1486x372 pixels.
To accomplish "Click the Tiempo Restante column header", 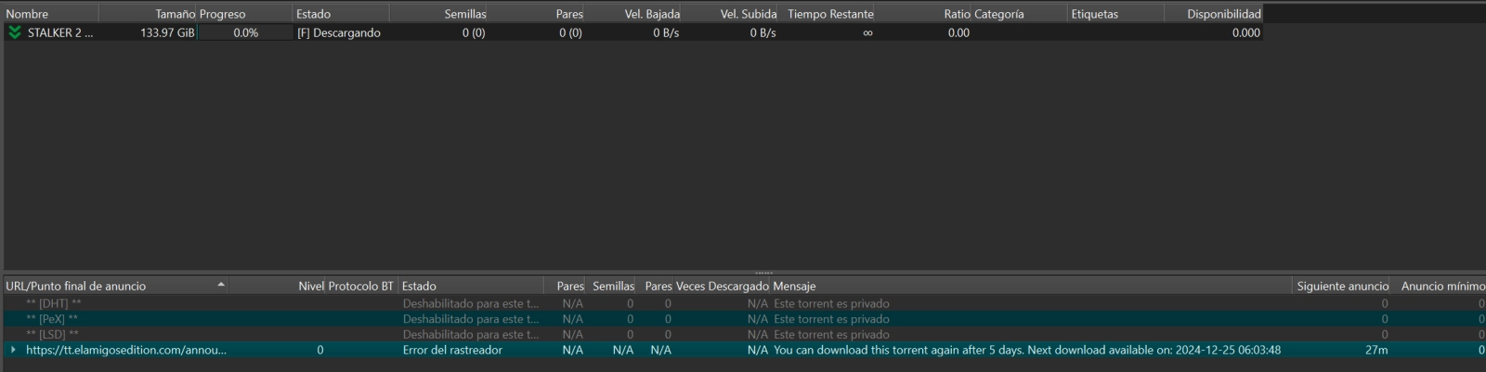I will [830, 14].
